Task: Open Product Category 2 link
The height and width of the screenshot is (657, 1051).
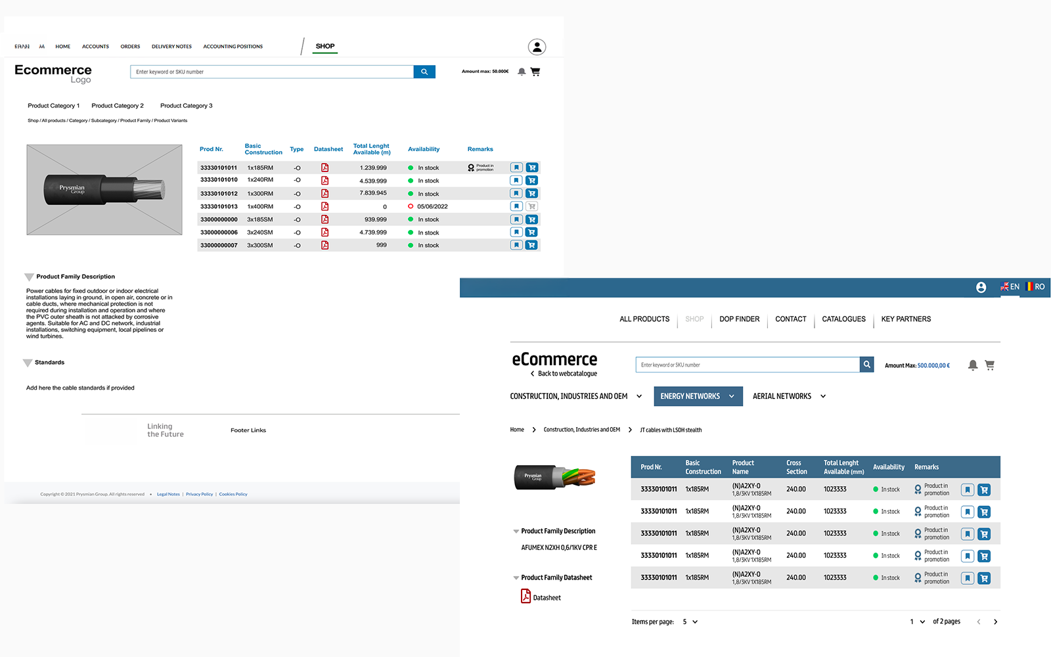Action: 118,106
